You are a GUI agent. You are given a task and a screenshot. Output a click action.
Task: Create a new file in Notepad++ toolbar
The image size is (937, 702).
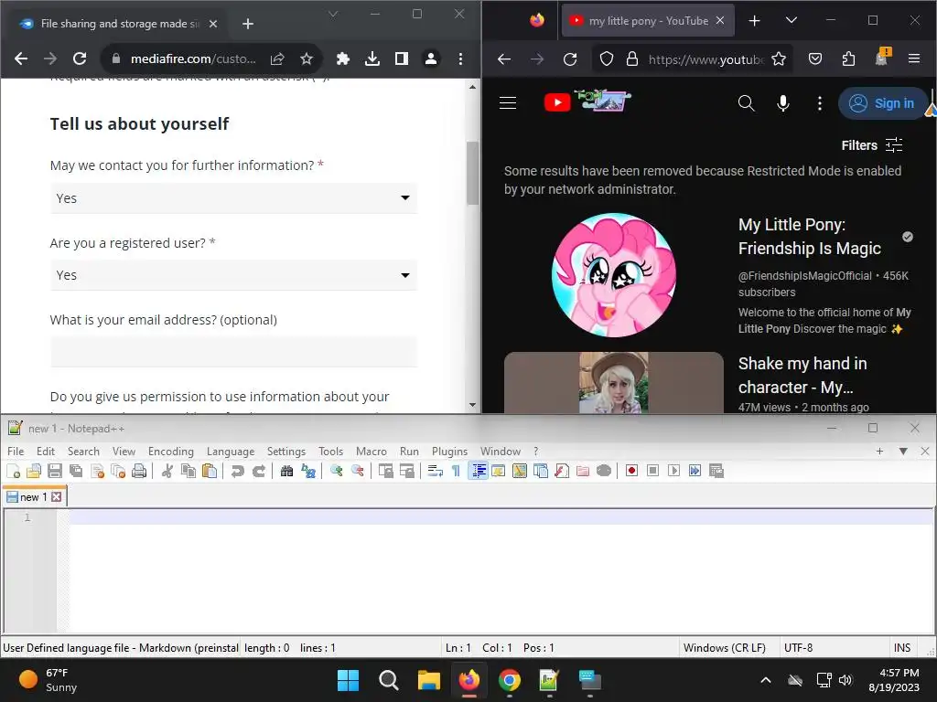pyautogui.click(x=13, y=471)
